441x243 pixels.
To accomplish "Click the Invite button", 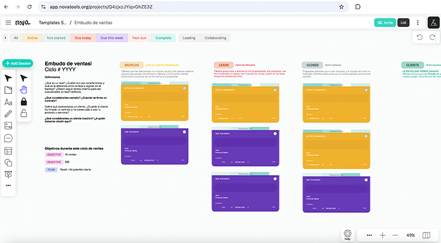I will tap(384, 23).
